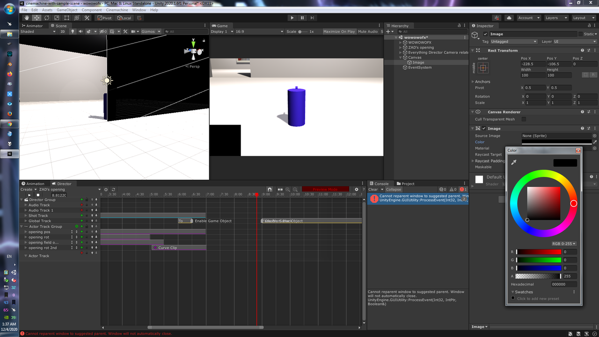Click Inspector lock icon

click(588, 26)
